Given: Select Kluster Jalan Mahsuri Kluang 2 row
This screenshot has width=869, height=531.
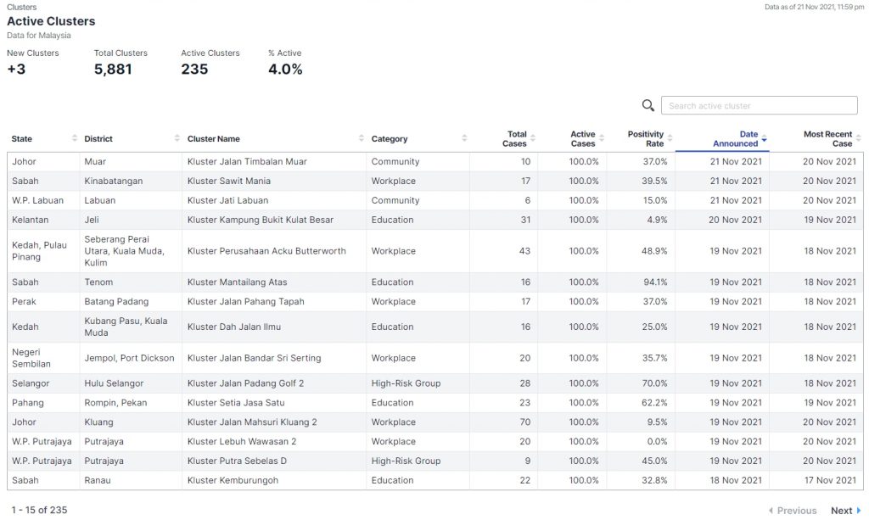Looking at the screenshot, I should [x=252, y=422].
